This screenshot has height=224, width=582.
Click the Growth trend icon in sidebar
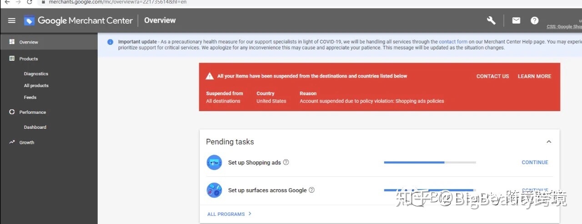12,142
